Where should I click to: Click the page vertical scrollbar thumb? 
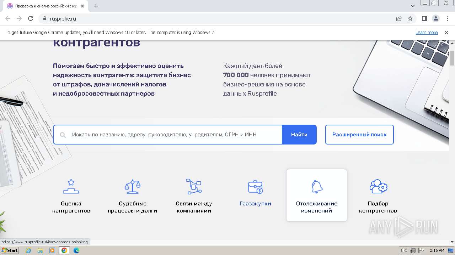[x=452, y=58]
